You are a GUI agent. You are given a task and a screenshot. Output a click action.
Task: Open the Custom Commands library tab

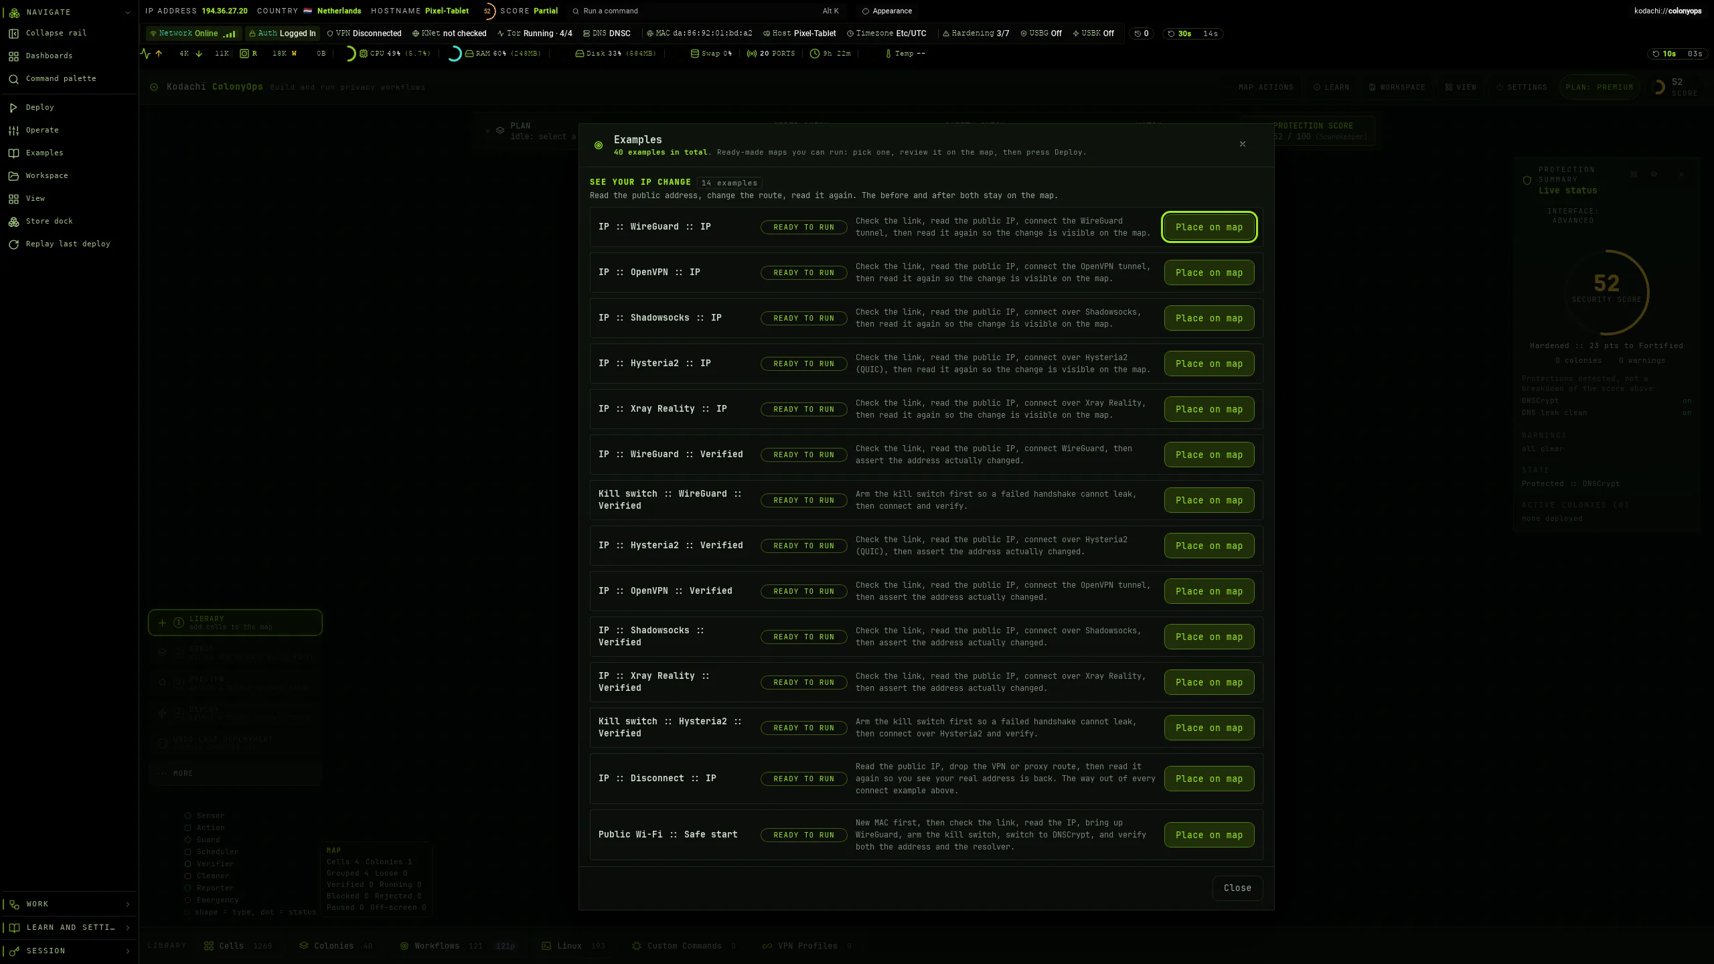684,947
